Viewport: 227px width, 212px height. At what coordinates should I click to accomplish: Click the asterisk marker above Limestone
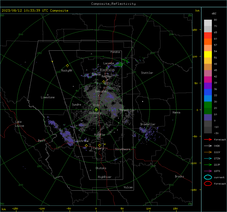click(48, 95)
